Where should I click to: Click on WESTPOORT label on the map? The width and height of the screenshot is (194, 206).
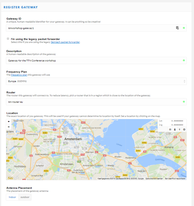(50, 125)
